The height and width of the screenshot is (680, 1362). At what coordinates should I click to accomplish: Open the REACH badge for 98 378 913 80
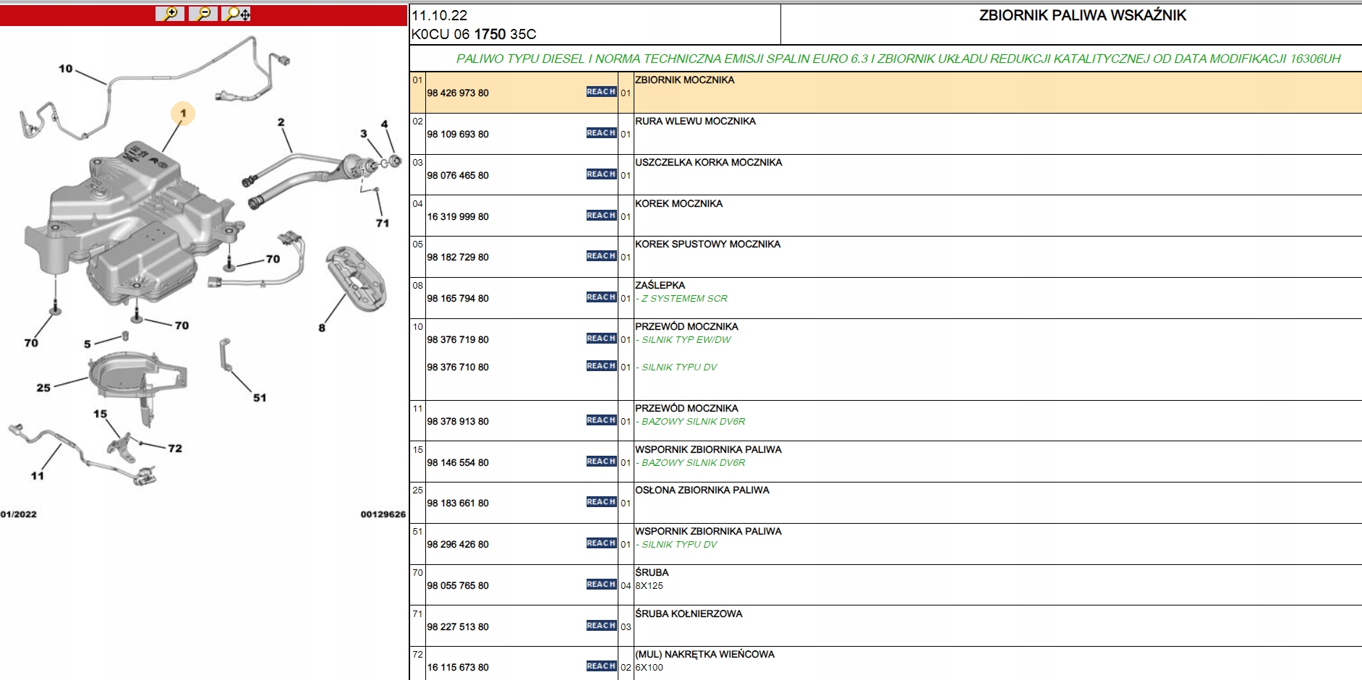(601, 420)
